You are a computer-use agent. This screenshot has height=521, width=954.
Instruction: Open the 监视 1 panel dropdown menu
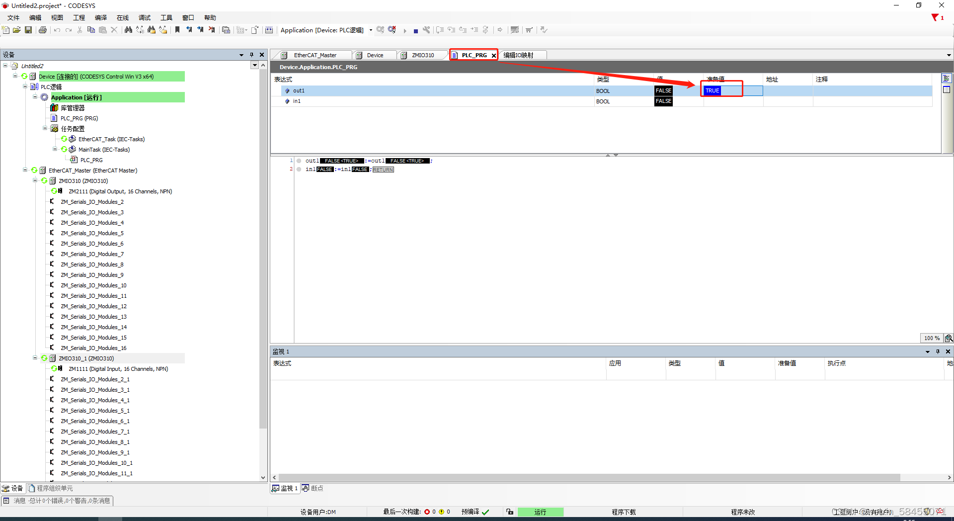coord(927,351)
